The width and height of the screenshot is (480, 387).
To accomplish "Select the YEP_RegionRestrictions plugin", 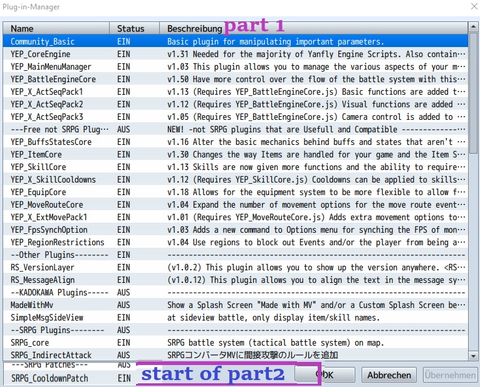I will pos(236,242).
